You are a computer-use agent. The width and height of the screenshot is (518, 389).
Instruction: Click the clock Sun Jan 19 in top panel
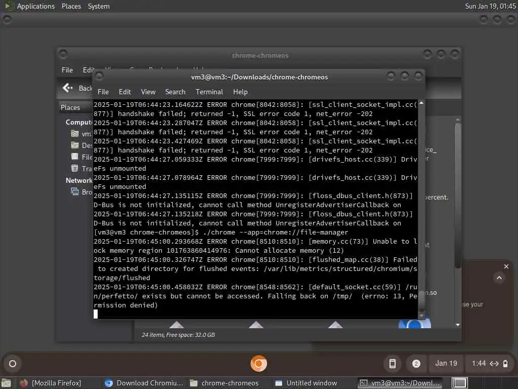490,6
